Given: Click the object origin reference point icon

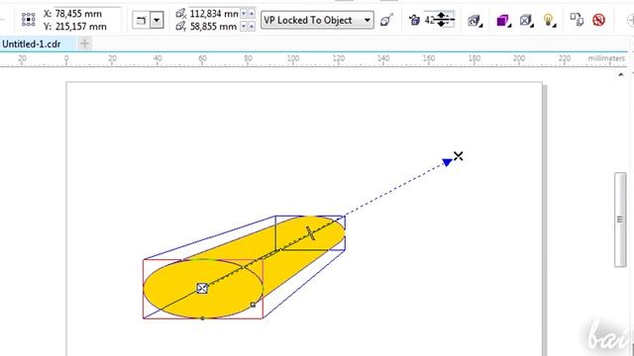Looking at the screenshot, I should 29,20.
